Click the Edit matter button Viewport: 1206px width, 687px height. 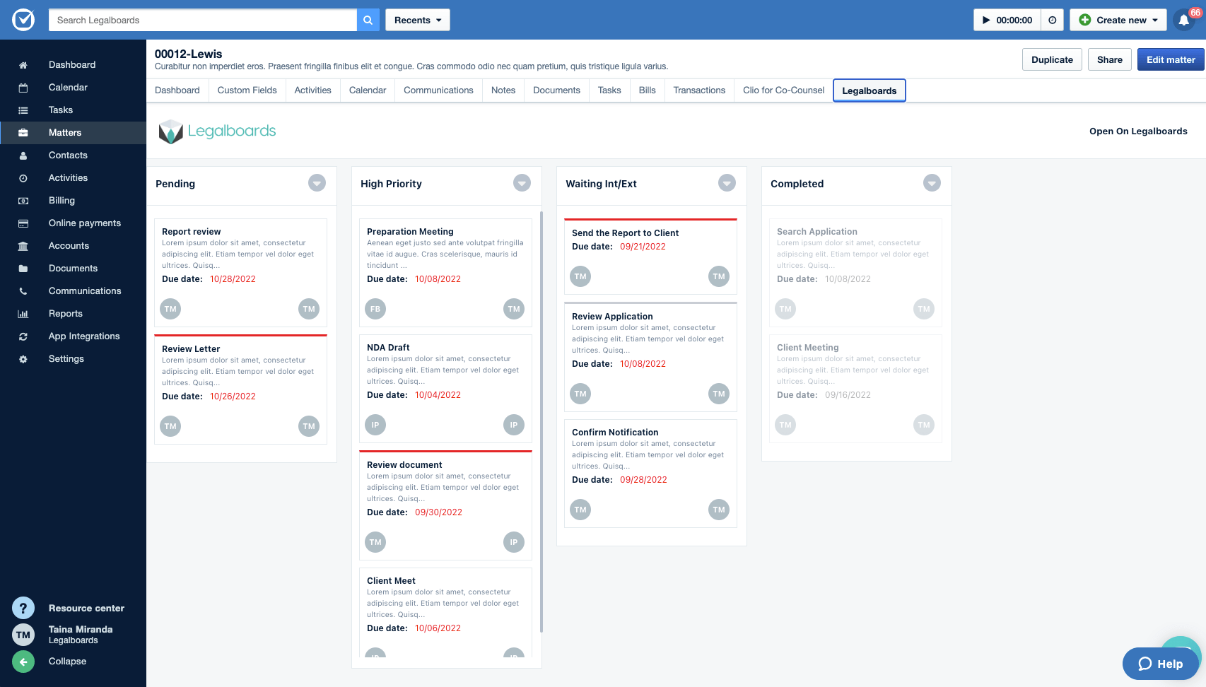click(1171, 59)
